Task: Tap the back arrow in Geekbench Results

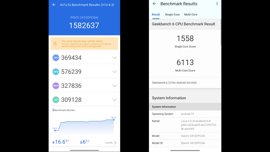Action: click(155, 4)
